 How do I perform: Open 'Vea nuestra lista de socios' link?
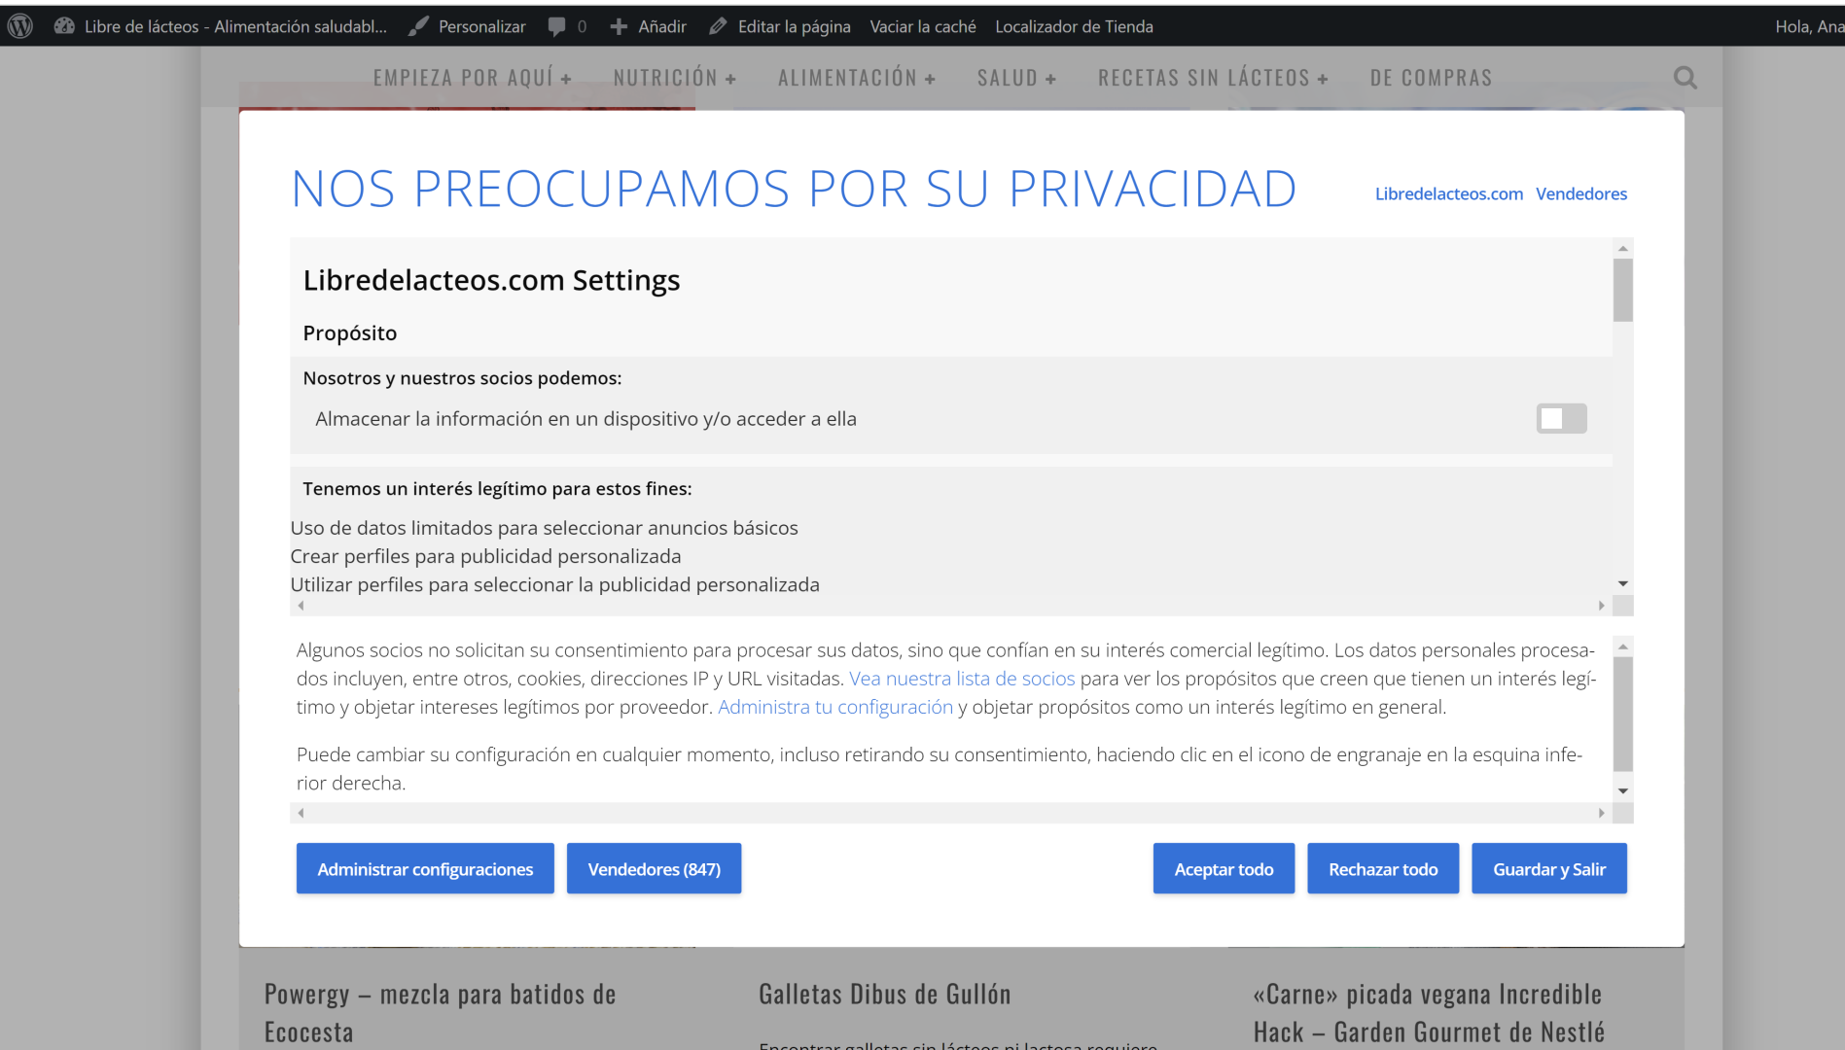click(x=962, y=679)
